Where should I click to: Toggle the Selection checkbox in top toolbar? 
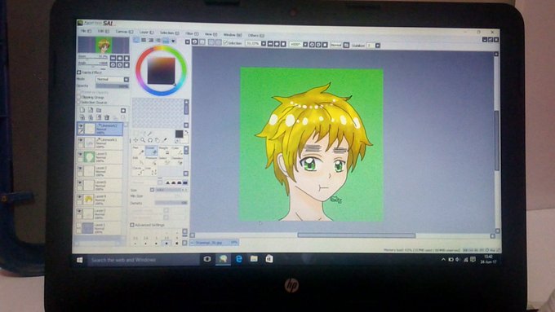[x=225, y=42]
